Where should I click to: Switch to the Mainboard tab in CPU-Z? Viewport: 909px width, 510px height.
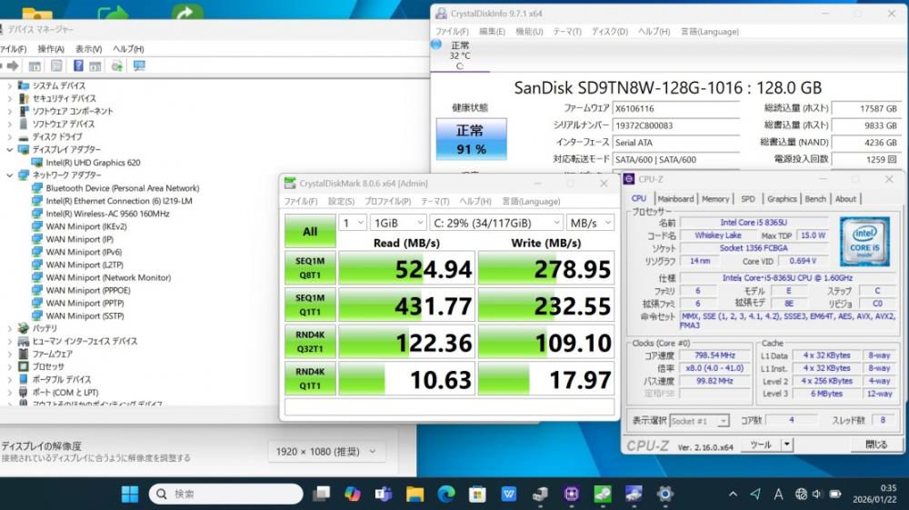point(675,199)
